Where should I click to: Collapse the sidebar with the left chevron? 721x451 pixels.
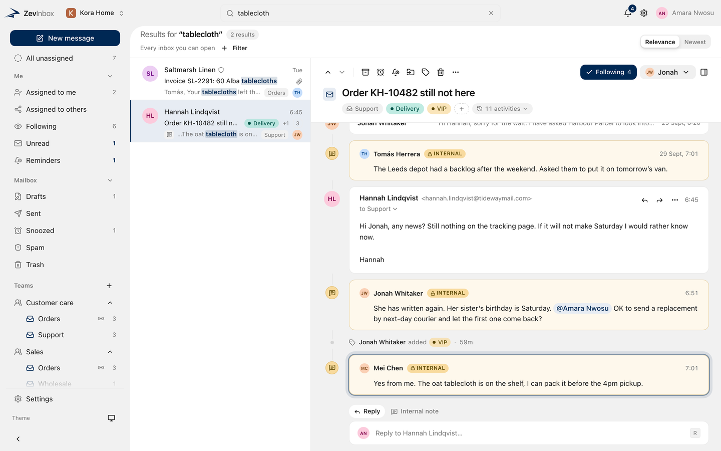(18, 439)
